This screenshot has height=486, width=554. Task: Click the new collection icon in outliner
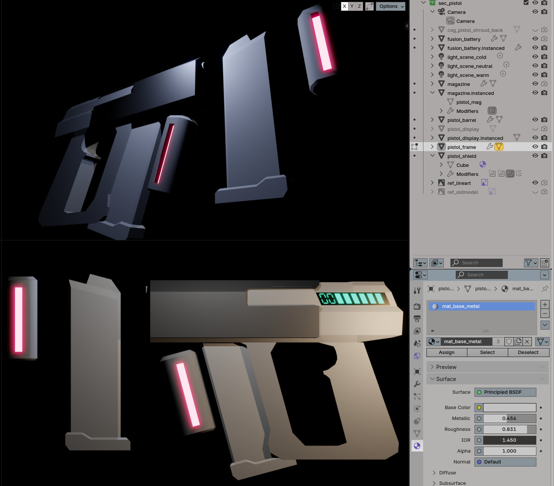tap(545, 263)
